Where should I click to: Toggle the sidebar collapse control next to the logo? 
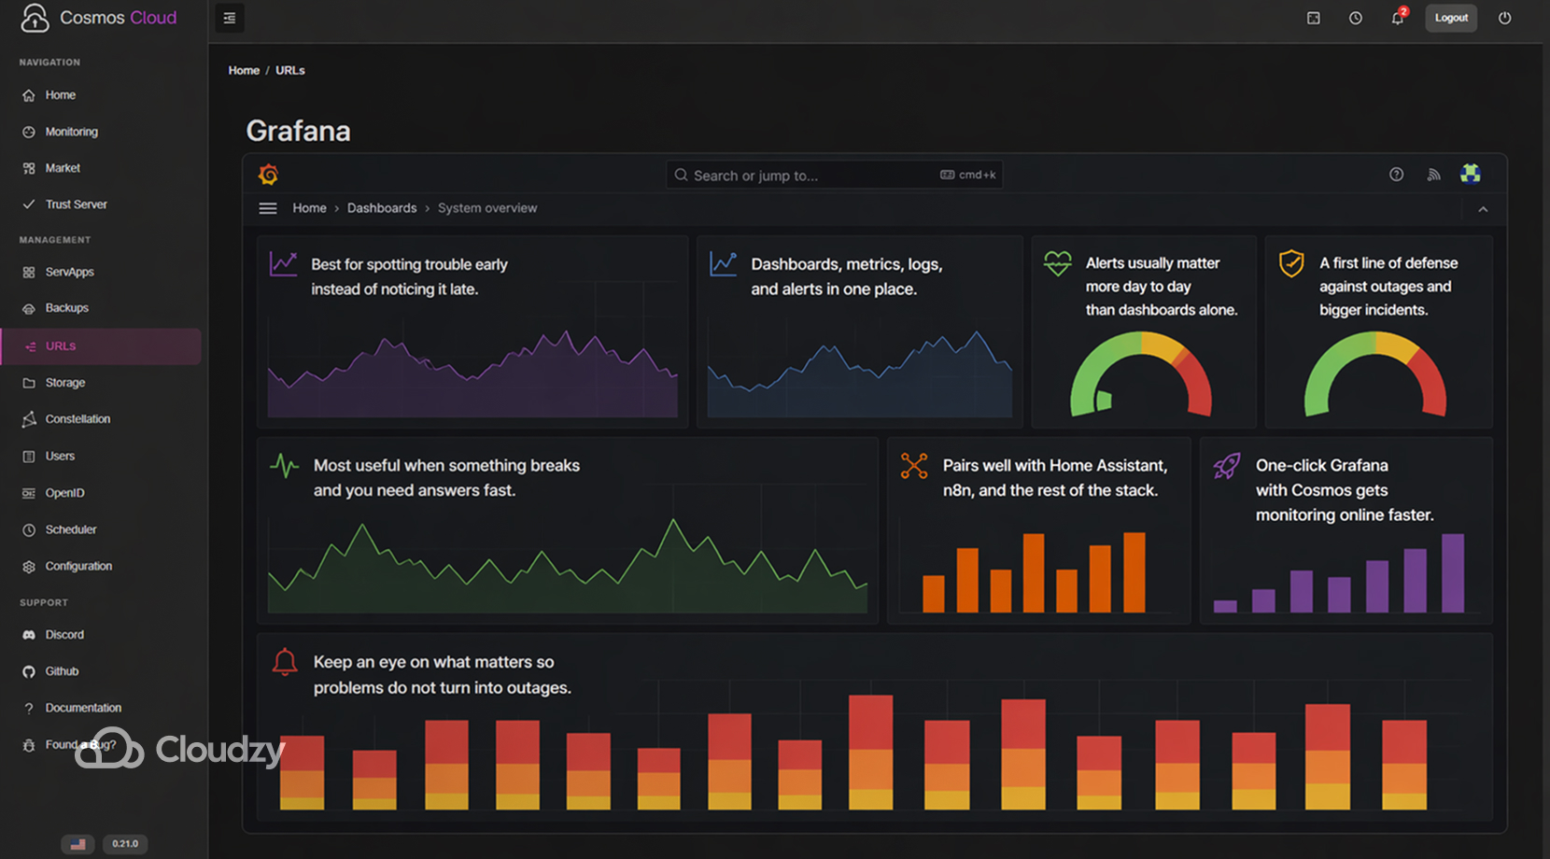229,18
